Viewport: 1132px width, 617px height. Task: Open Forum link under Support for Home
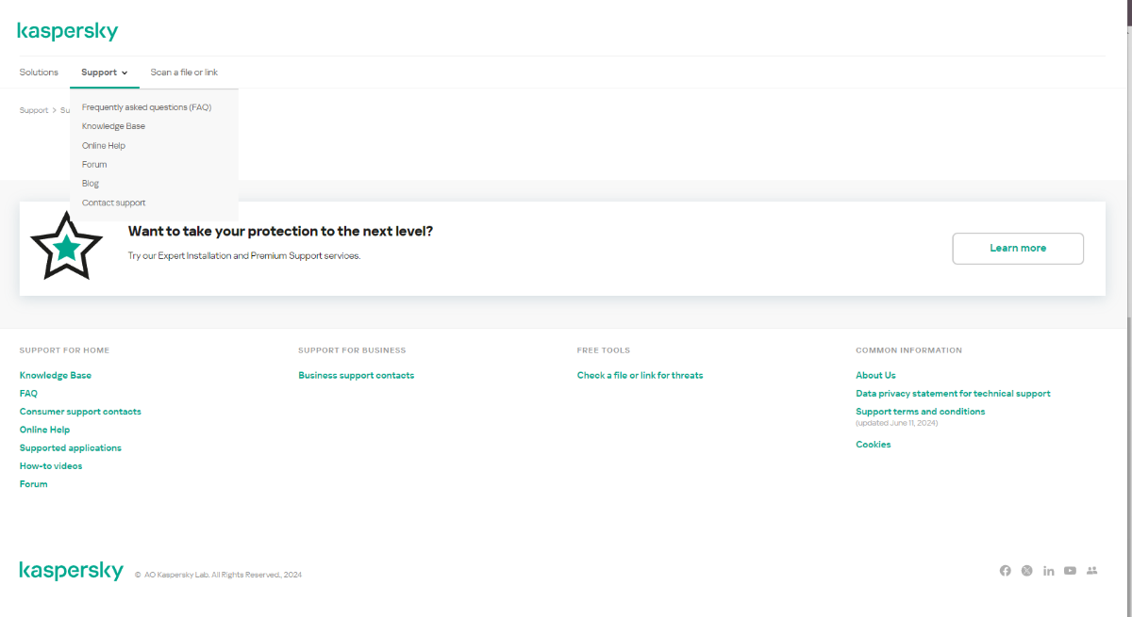(x=33, y=484)
